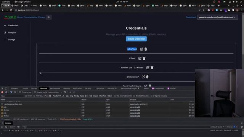Delete the isToast credential
This screenshot has height=137, width=244.
pyautogui.click(x=144, y=58)
